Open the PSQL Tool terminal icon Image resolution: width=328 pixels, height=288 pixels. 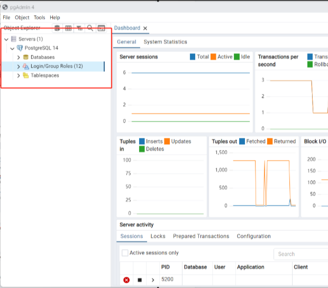pos(102,28)
